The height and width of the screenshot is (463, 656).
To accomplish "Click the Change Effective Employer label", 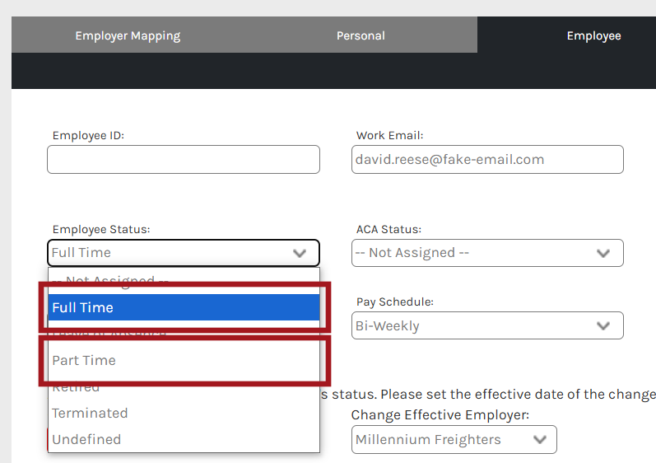I will [x=440, y=415].
